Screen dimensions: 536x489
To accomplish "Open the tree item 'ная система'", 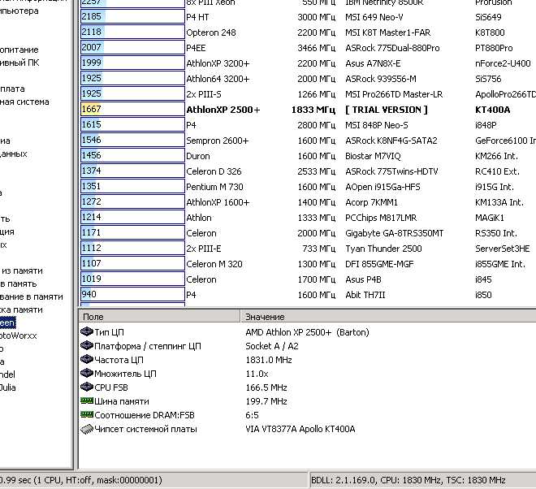I will coord(24,102).
